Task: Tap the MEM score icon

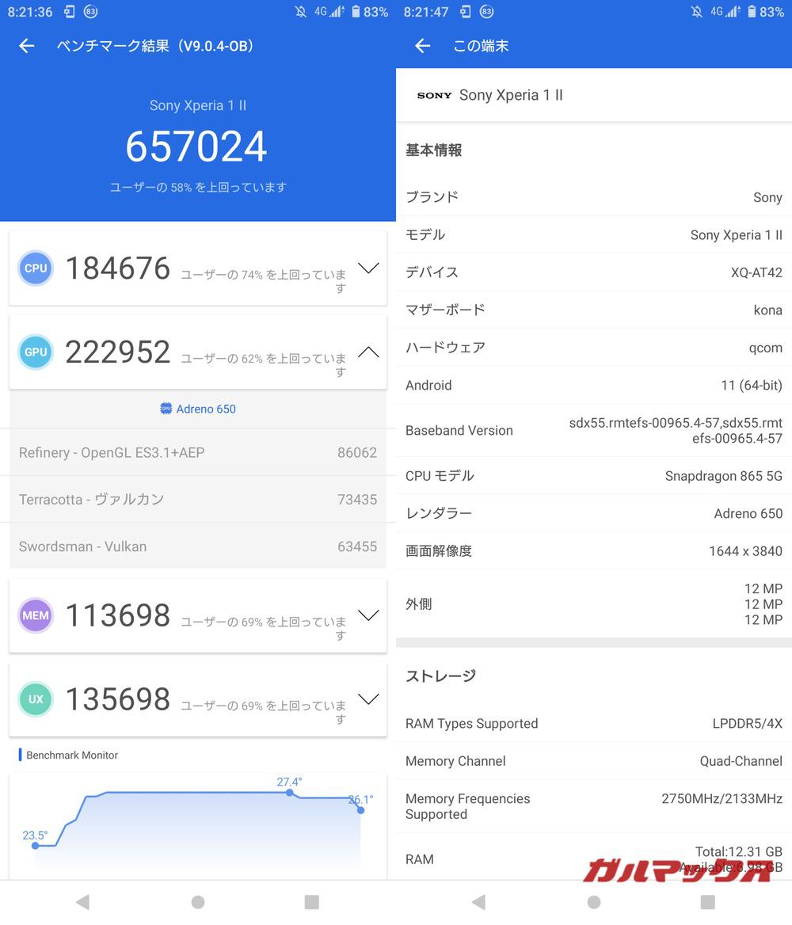Action: [x=35, y=615]
